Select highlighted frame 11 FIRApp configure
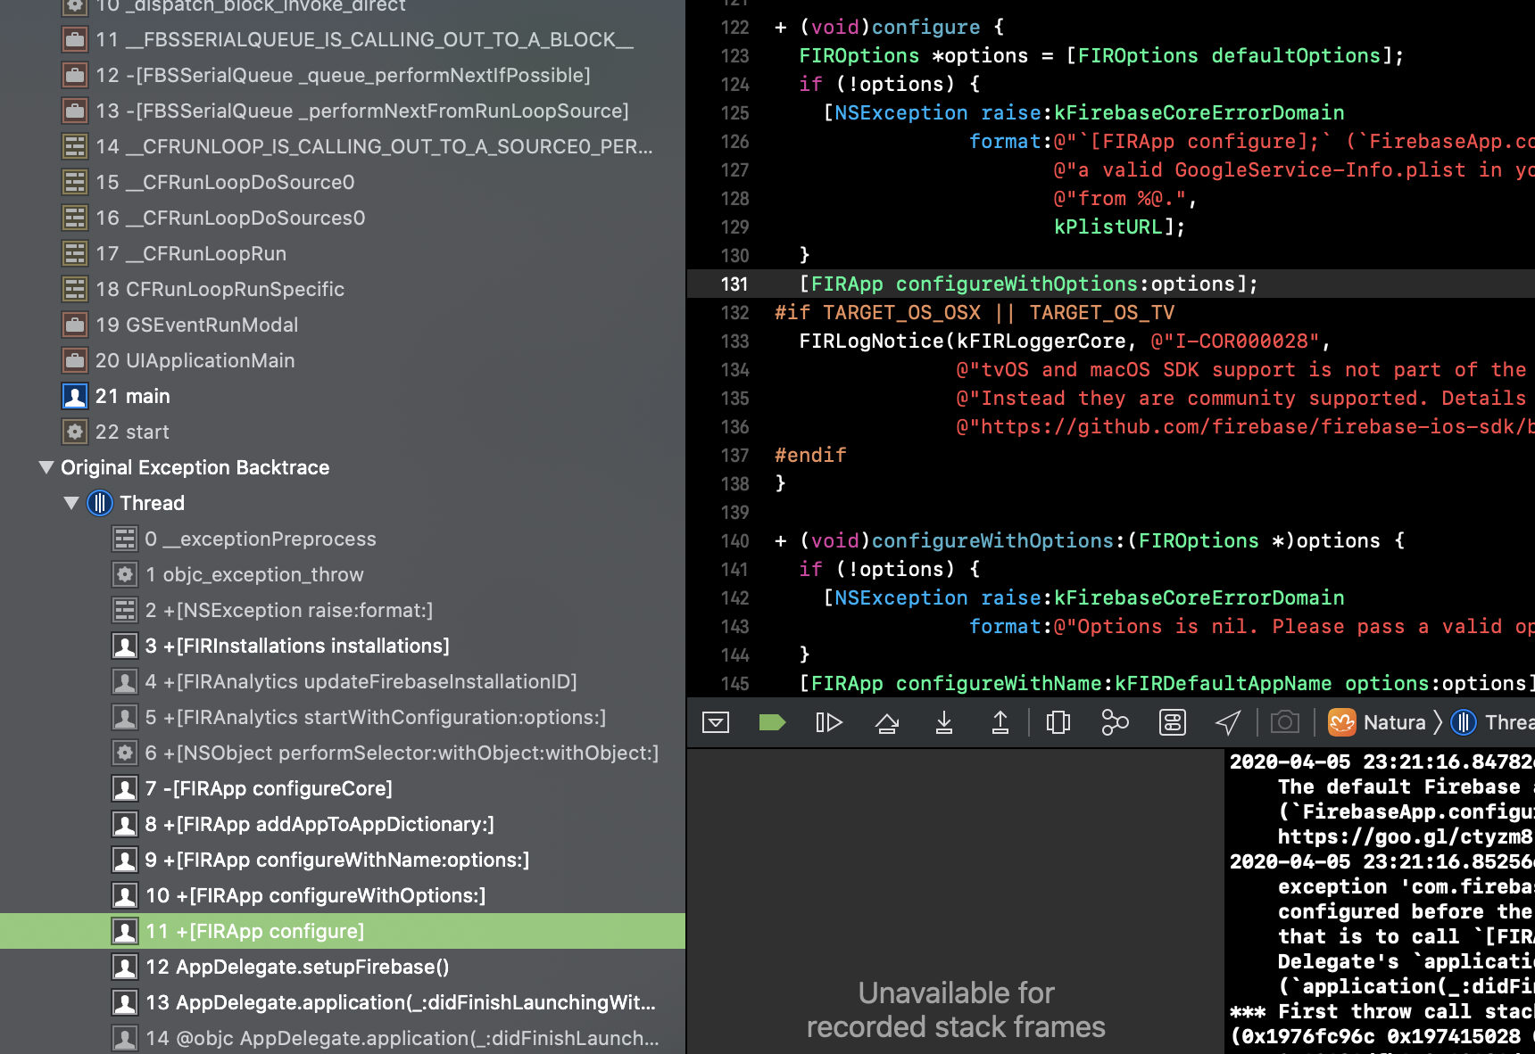 pos(343,931)
